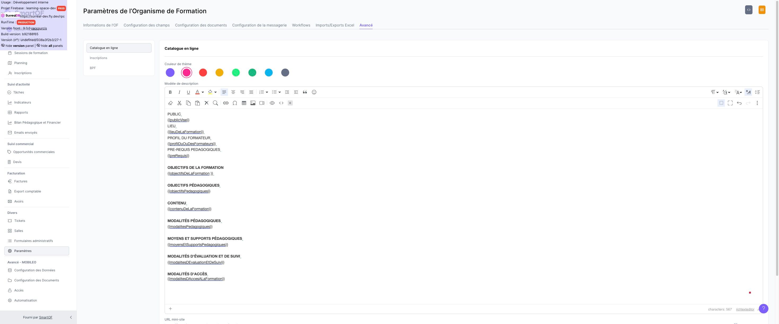Toggle italic formatting in the editor

click(x=179, y=92)
